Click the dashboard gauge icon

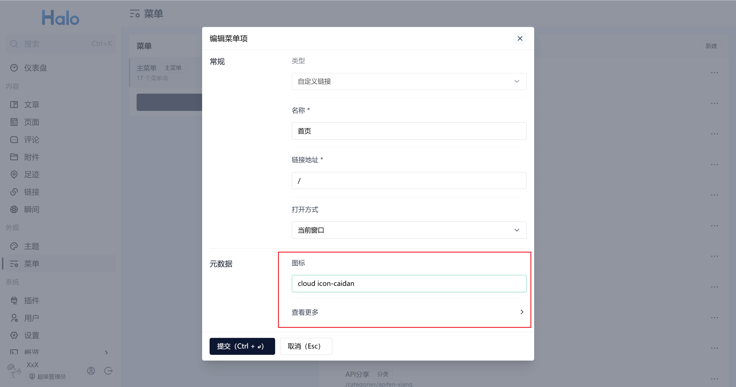click(14, 68)
